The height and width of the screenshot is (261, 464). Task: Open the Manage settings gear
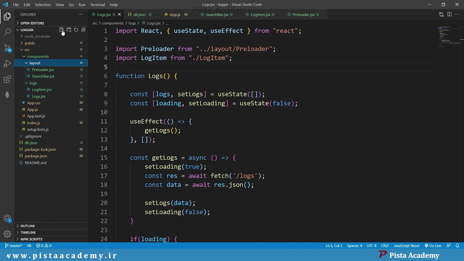pyautogui.click(x=7, y=234)
